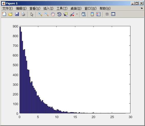Click the x-axis label 5
145x126 pixels.
tap(38, 117)
